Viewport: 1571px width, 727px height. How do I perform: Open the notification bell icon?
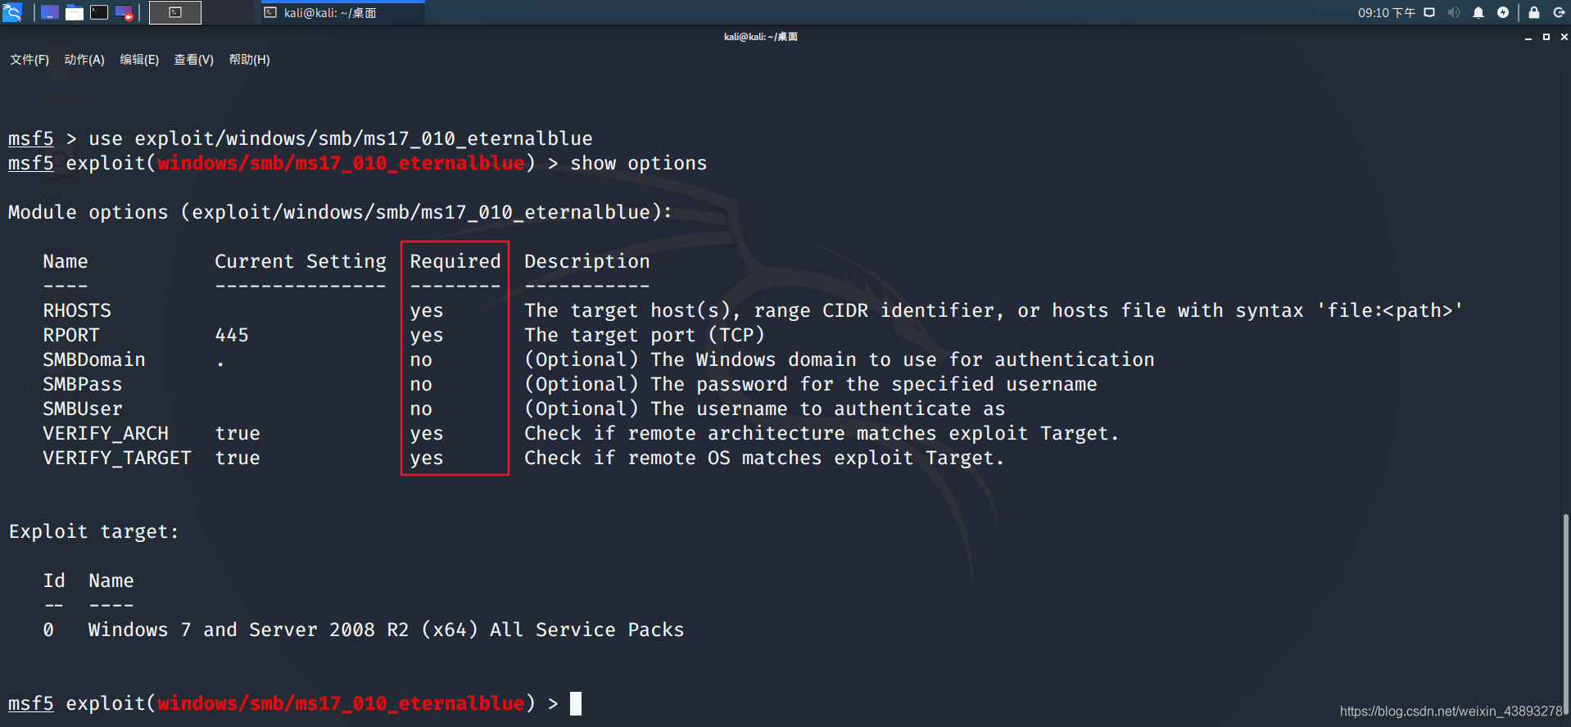click(1478, 12)
